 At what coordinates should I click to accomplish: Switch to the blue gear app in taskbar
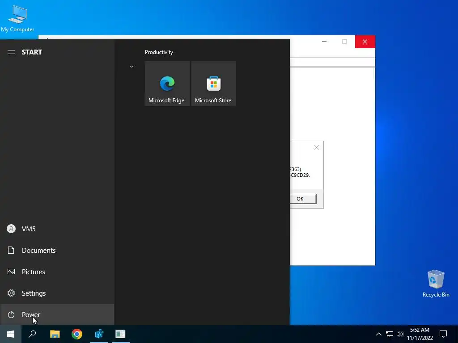pyautogui.click(x=99, y=334)
